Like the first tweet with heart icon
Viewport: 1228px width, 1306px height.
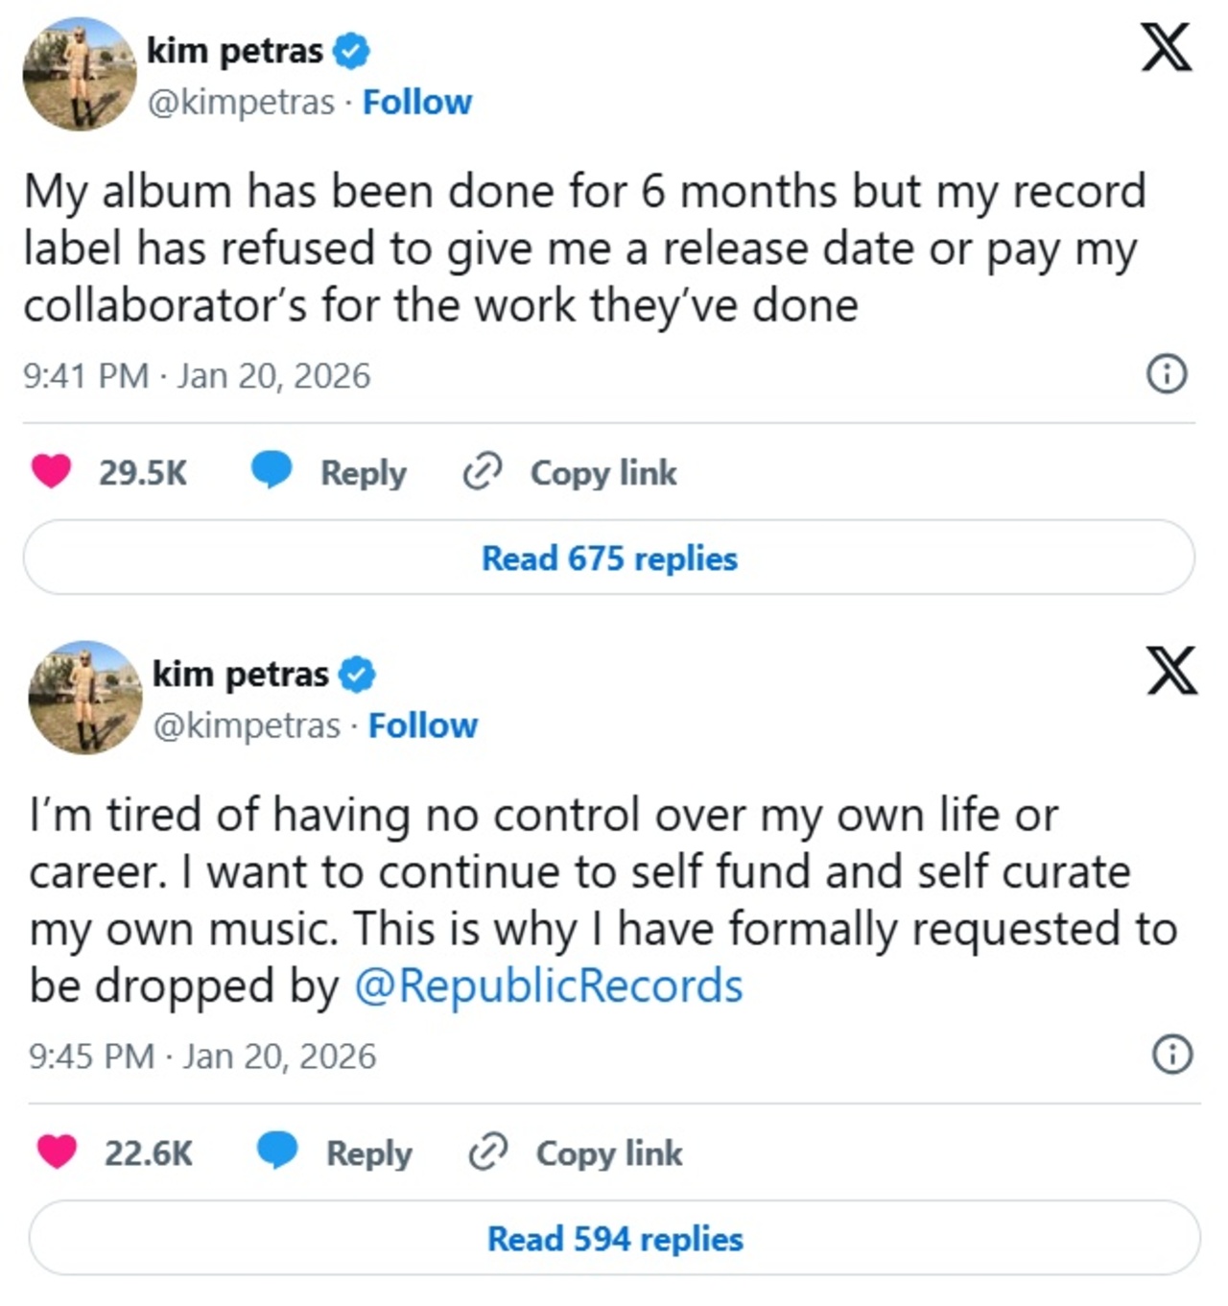pos(51,471)
